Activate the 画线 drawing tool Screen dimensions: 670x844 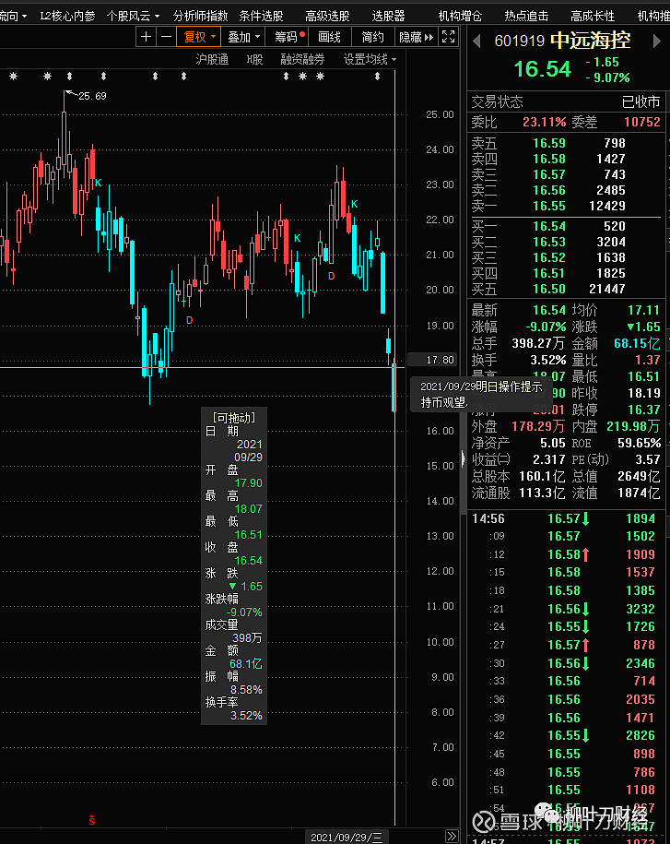point(329,37)
